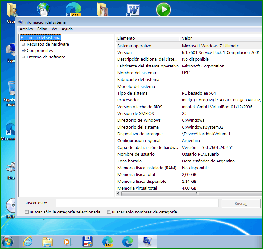The width and height of the screenshot is (263, 249).
Task: Open the Editar menu
Action: (42, 29)
